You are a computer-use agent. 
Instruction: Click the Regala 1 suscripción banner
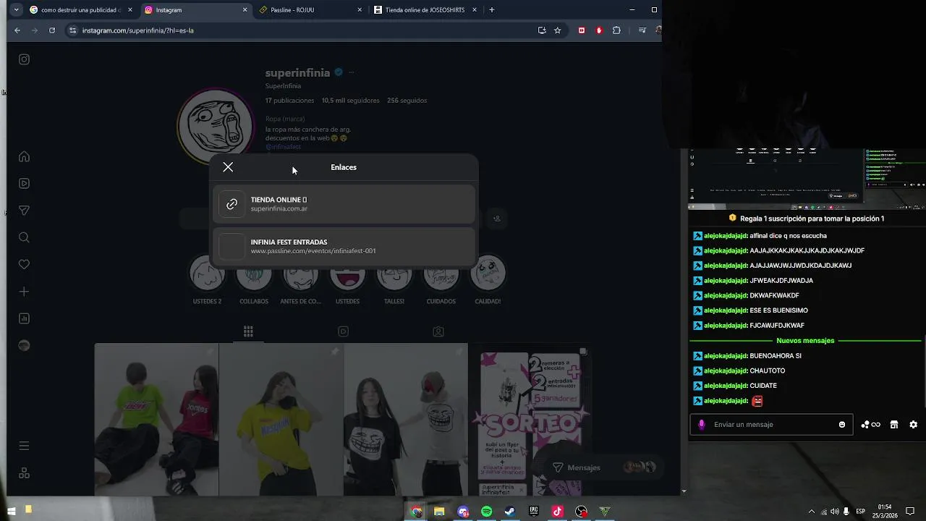click(806, 219)
